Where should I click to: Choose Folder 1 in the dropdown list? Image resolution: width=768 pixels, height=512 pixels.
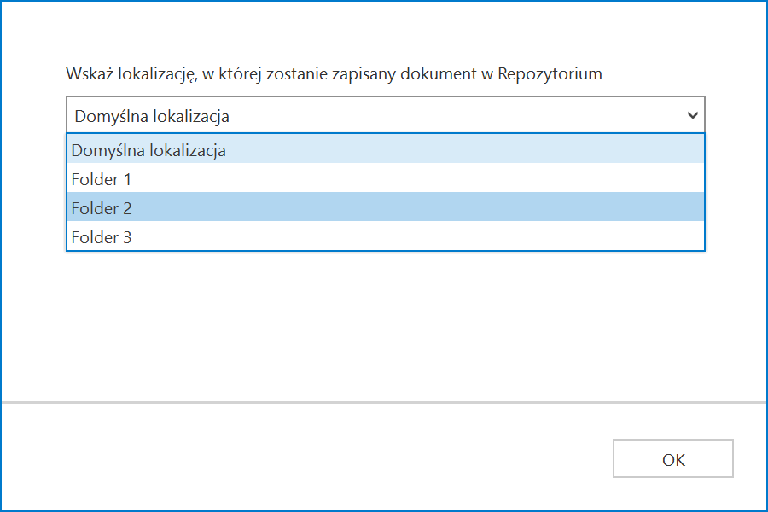[x=386, y=177]
